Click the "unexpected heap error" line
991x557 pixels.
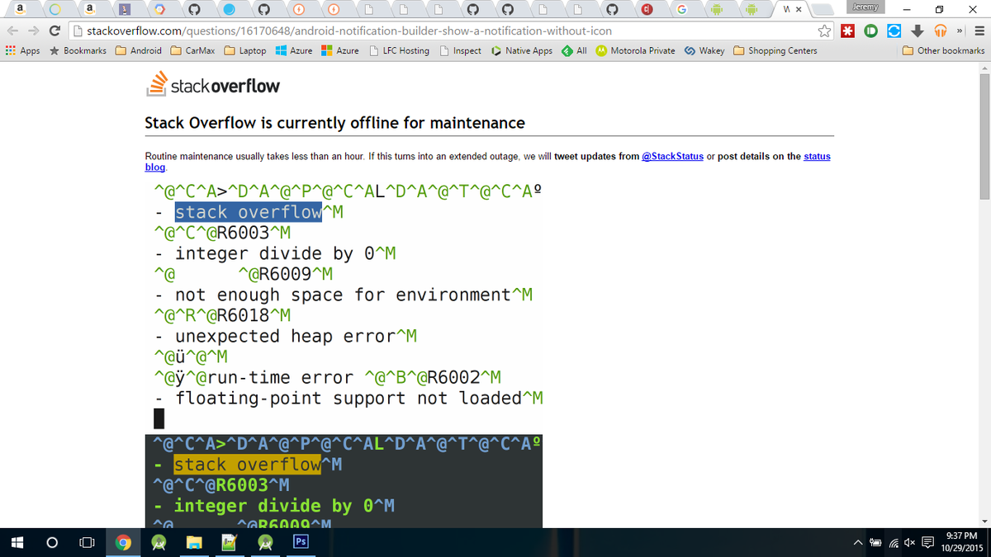(286, 336)
